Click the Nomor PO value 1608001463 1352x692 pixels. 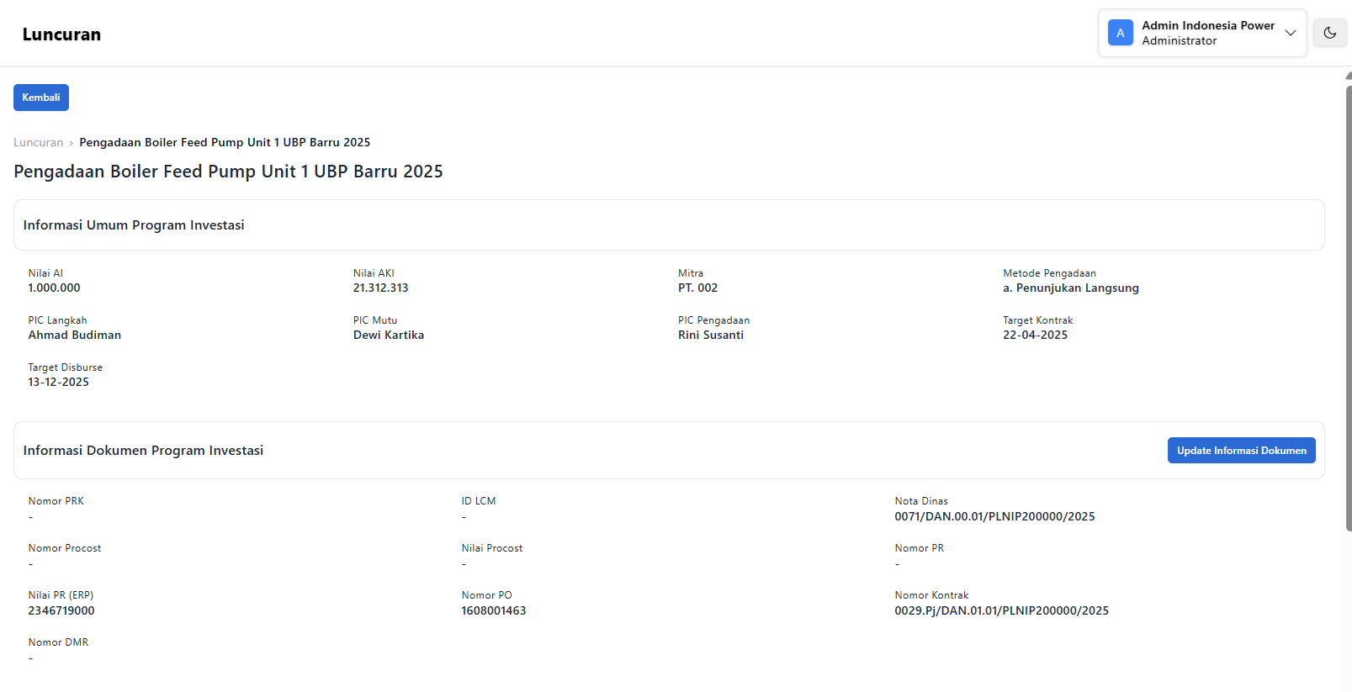click(x=493, y=611)
